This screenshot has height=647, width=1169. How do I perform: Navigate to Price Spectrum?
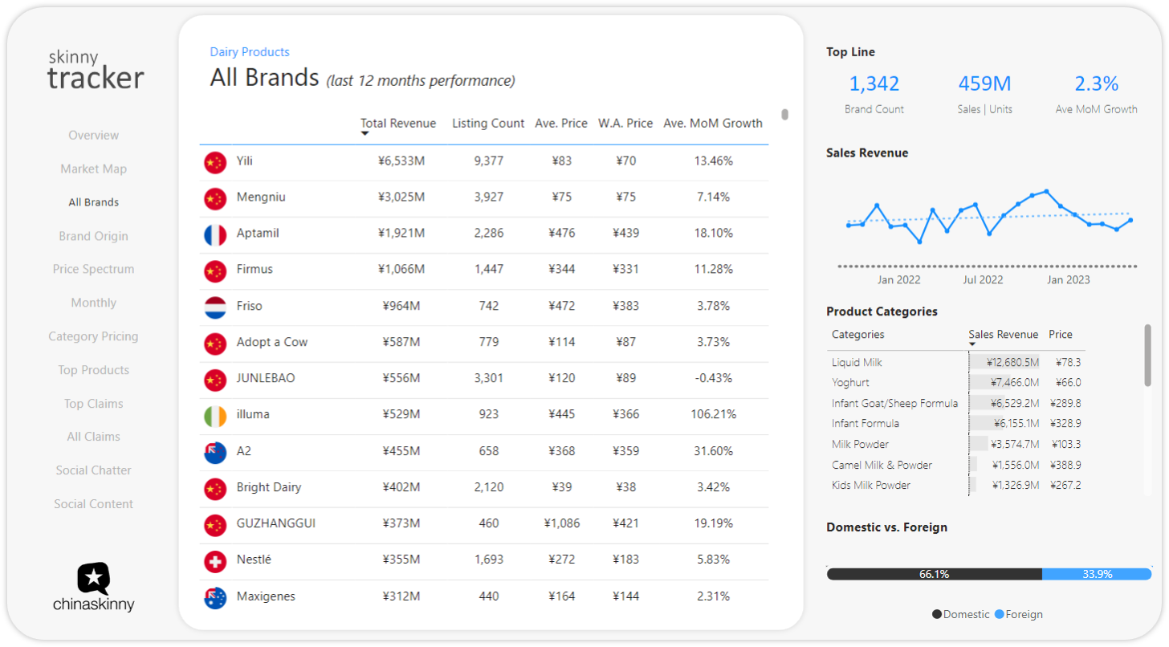[94, 270]
